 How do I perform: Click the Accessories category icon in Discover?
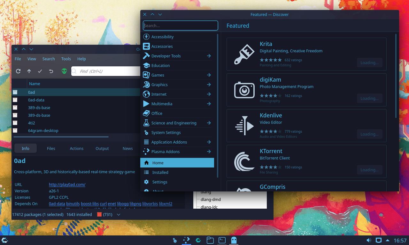coord(146,46)
